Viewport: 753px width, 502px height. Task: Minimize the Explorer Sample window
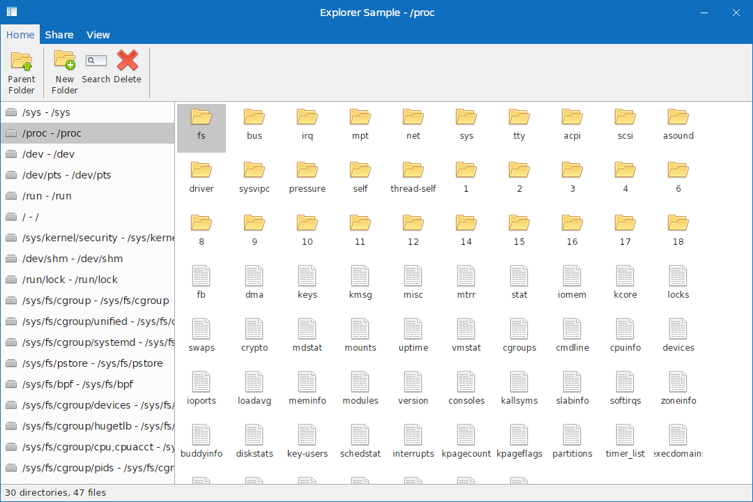click(x=704, y=13)
